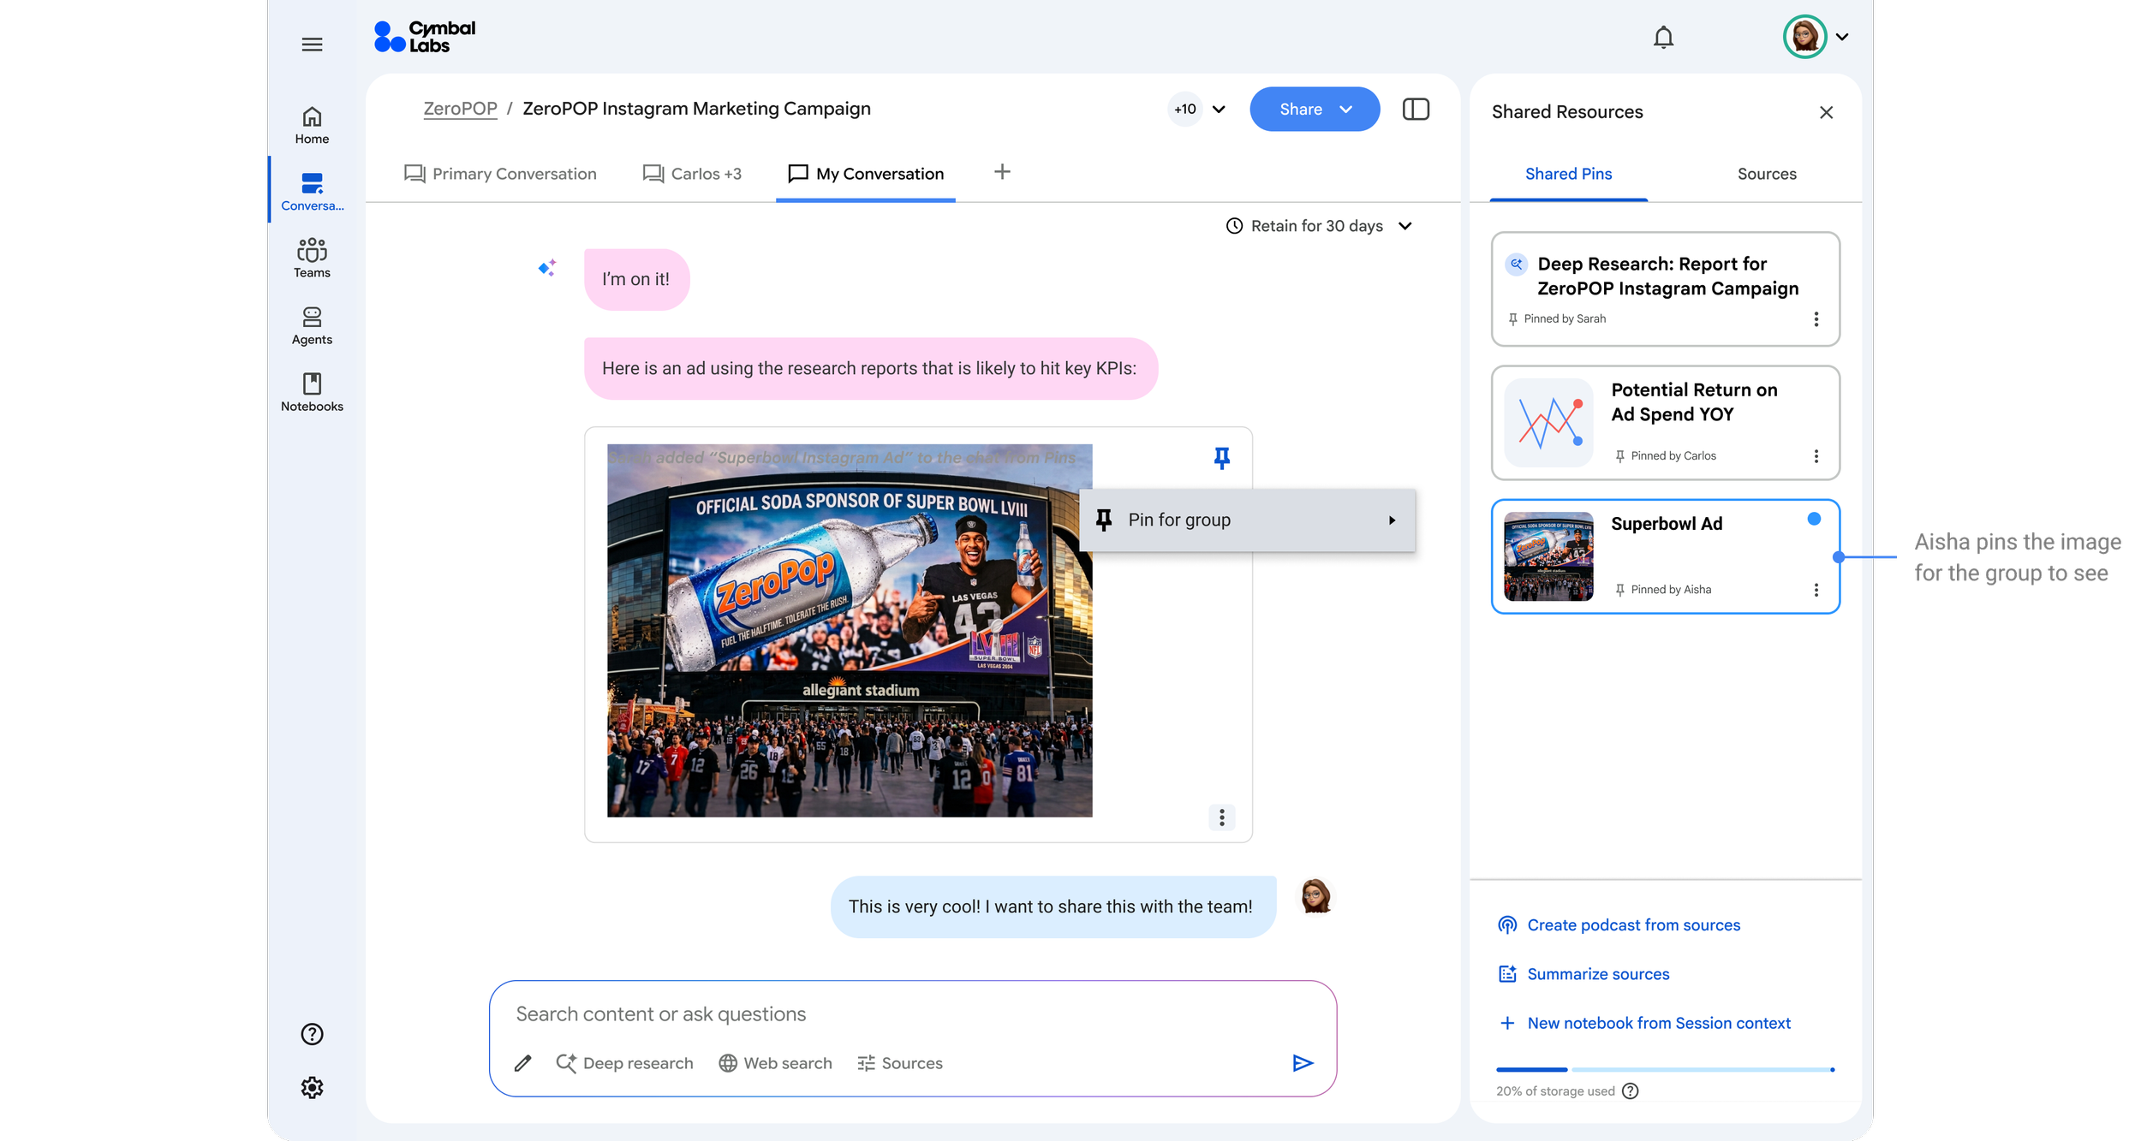Expand the profile account chevron
The image size is (2141, 1141).
click(x=1842, y=37)
